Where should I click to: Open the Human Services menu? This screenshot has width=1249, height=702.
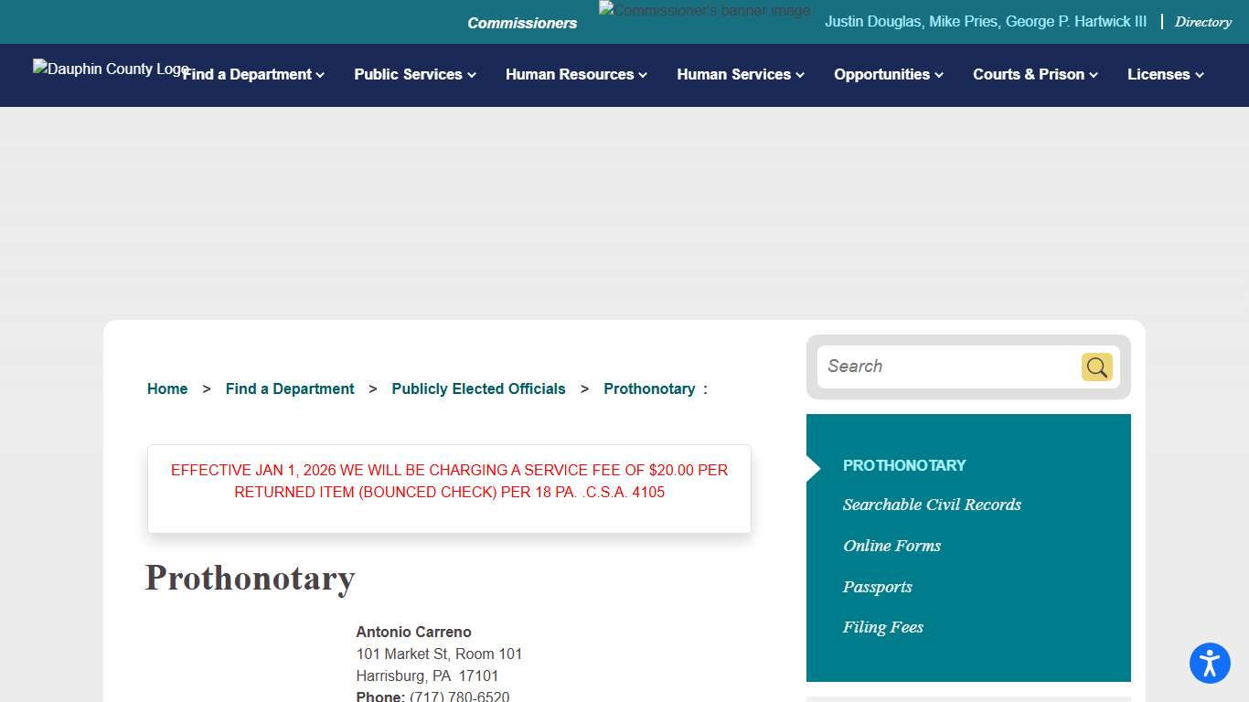741,75
